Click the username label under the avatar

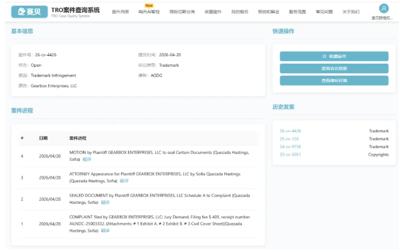[382, 18]
